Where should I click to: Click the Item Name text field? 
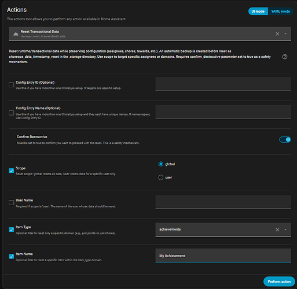point(223,255)
